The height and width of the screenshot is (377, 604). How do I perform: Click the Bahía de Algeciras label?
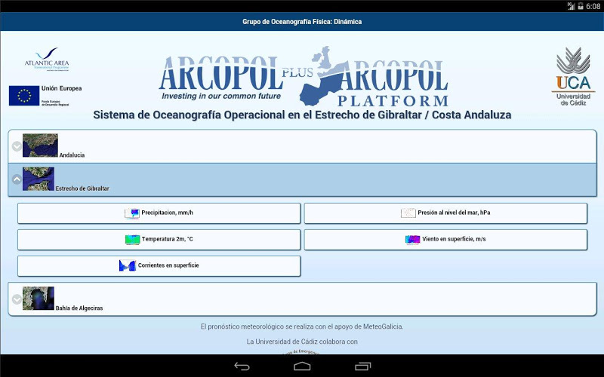79,308
